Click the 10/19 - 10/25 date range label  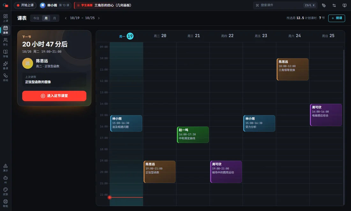coord(82,18)
